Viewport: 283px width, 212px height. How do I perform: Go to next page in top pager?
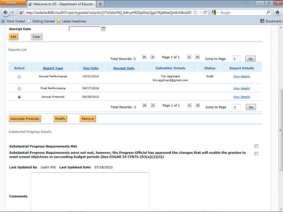coord(189,57)
